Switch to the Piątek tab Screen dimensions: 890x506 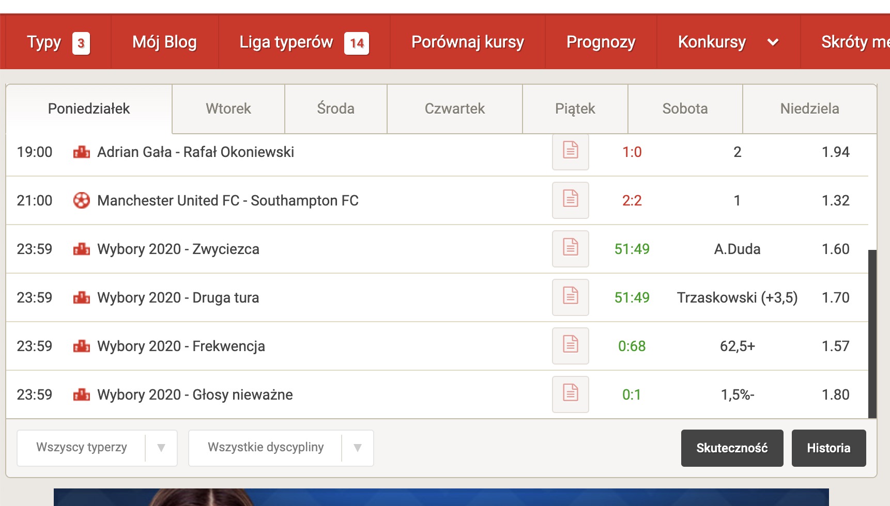pos(575,109)
